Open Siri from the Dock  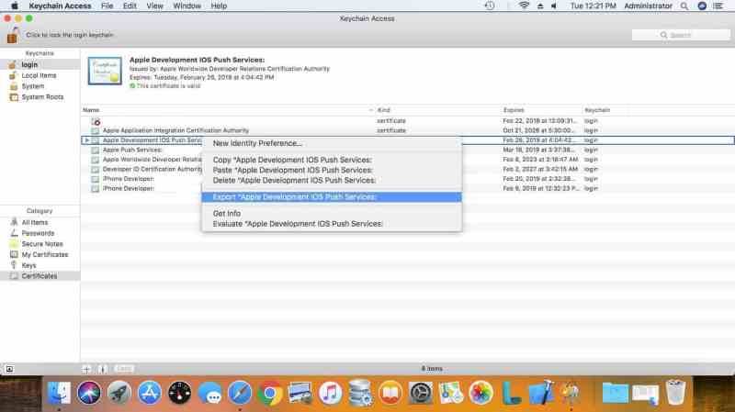click(x=89, y=393)
